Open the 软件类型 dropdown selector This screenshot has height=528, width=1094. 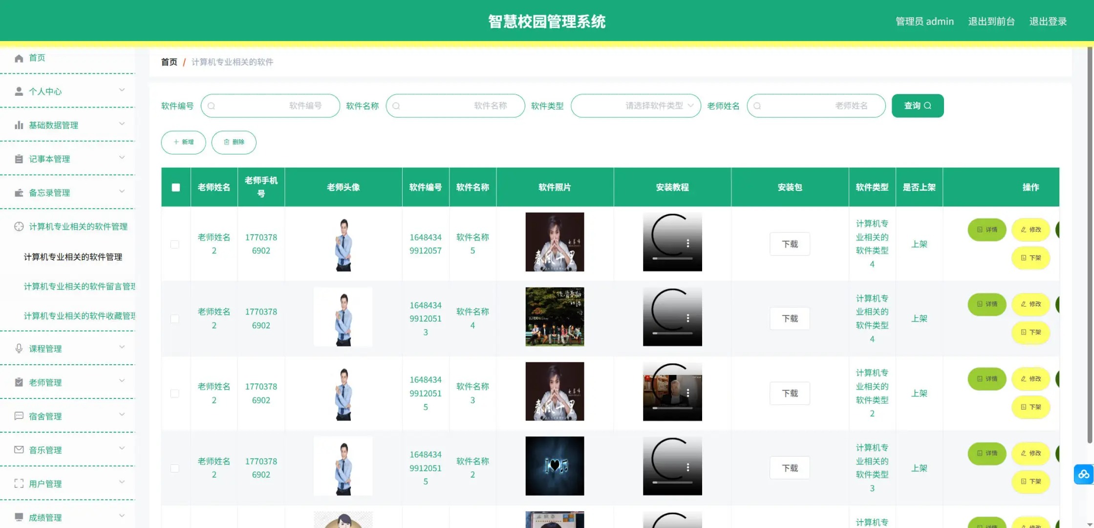pos(636,106)
